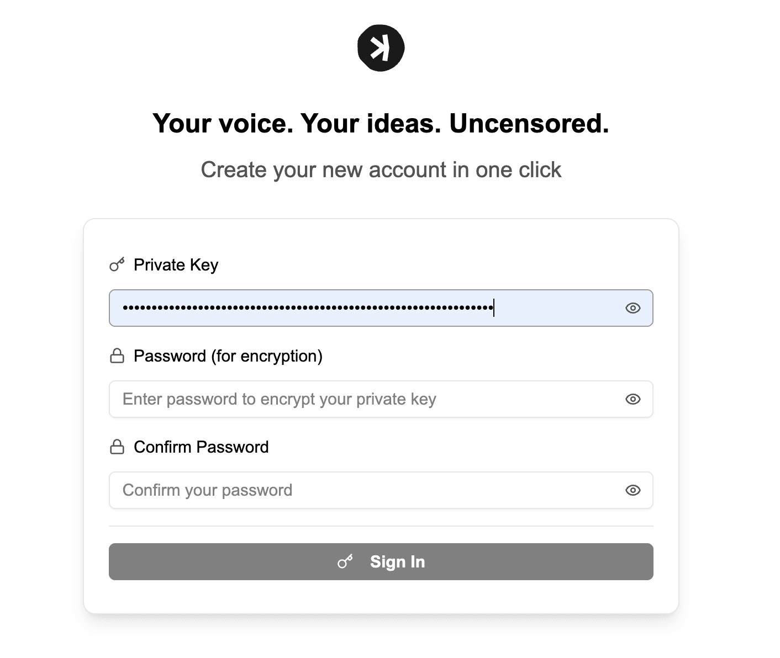Reveal the Private Key using its eye icon

point(633,308)
